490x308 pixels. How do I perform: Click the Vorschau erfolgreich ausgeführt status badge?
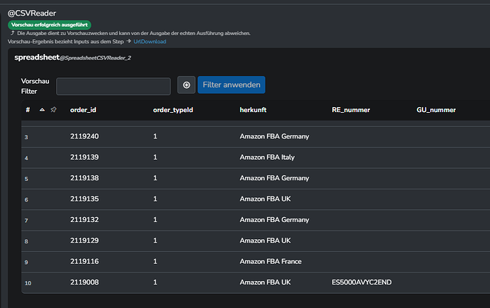point(50,25)
